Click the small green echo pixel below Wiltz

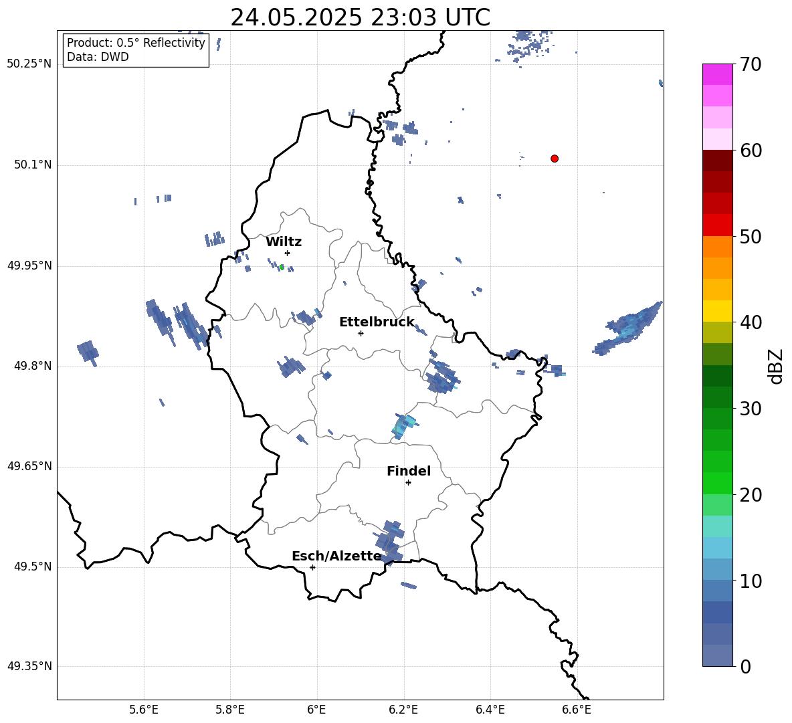pos(282,267)
